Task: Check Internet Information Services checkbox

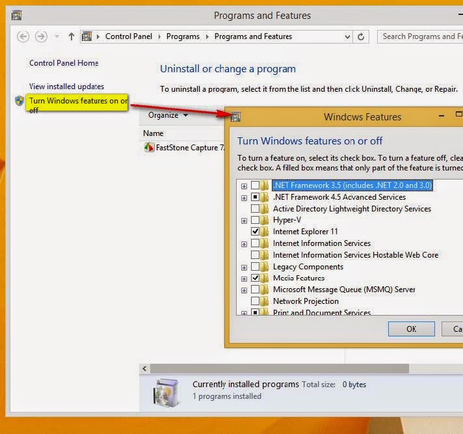Action: [x=255, y=243]
